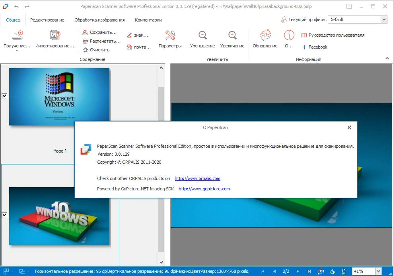The height and width of the screenshot is (276, 393).
Task: Click the Получение scan acquire icon
Action: tap(18, 35)
